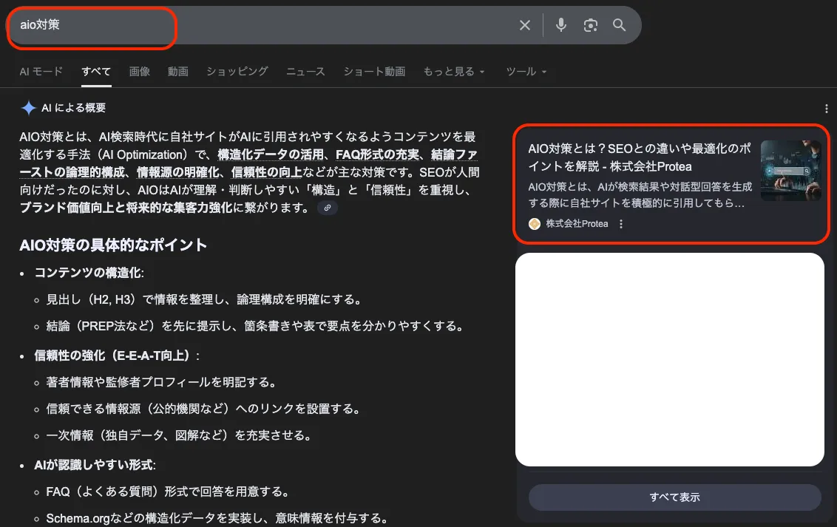Image resolution: width=837 pixels, height=527 pixels.
Task: Click the magnifying glass search icon
Action: coord(620,24)
